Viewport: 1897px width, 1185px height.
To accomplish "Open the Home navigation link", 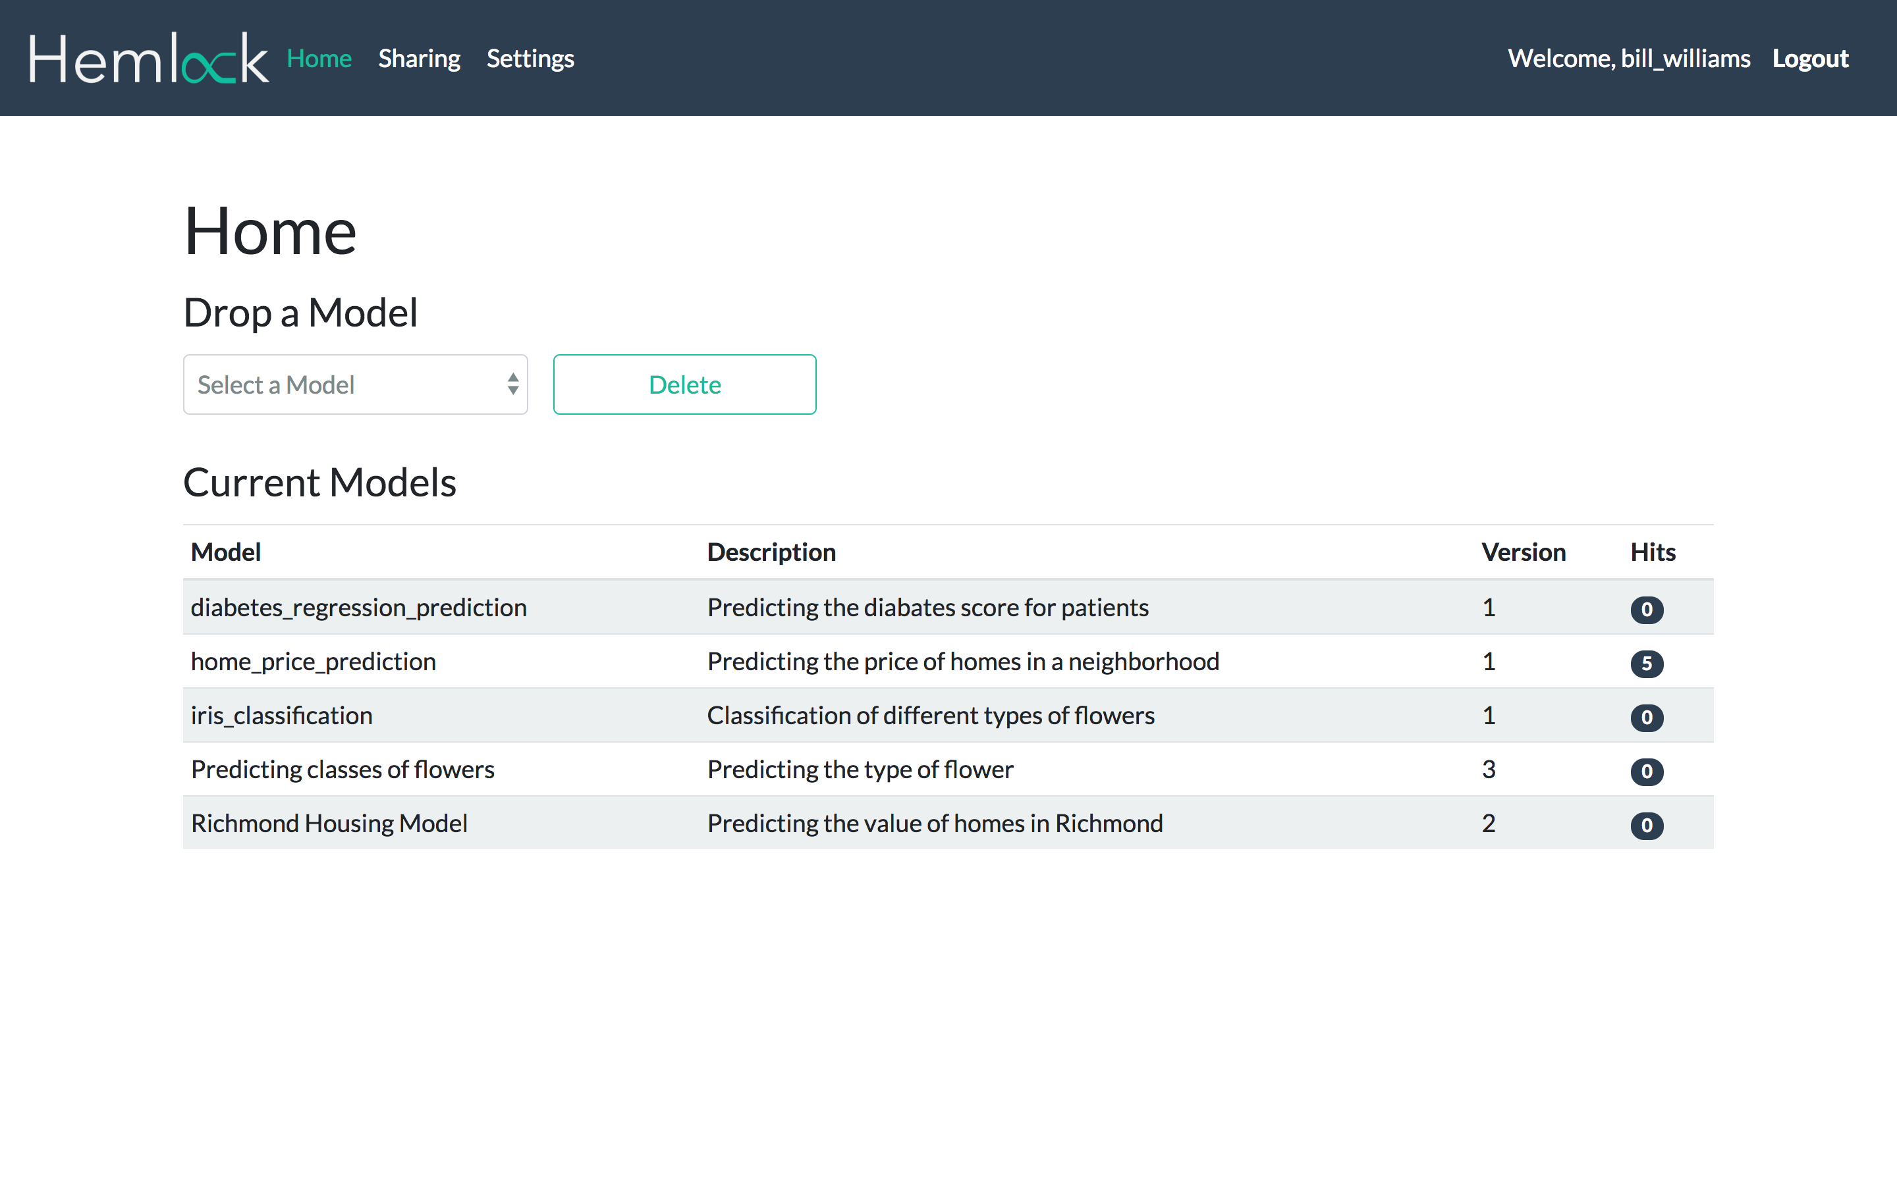I will [319, 59].
